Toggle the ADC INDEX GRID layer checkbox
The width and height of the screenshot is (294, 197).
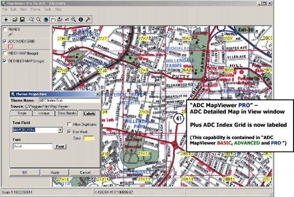[5, 42]
